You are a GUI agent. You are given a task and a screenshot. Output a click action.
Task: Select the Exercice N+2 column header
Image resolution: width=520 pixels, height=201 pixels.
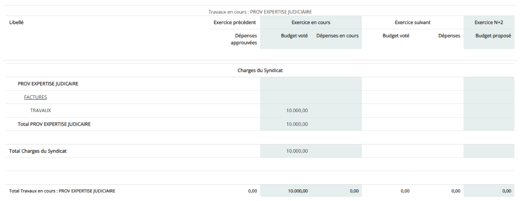click(488, 22)
